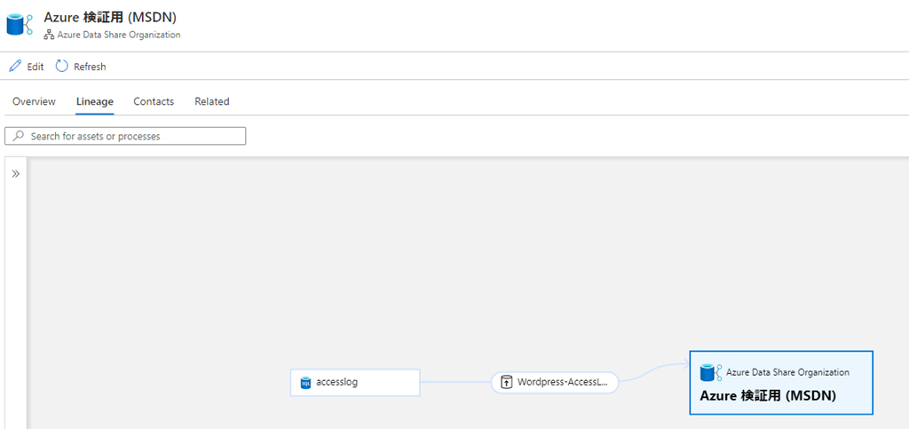Image resolution: width=909 pixels, height=429 pixels.
Task: Click the SQL icon on accesslog node
Action: tap(305, 383)
